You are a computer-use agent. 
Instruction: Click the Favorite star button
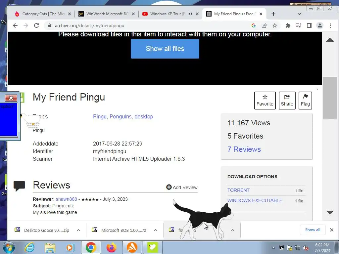[x=265, y=101]
